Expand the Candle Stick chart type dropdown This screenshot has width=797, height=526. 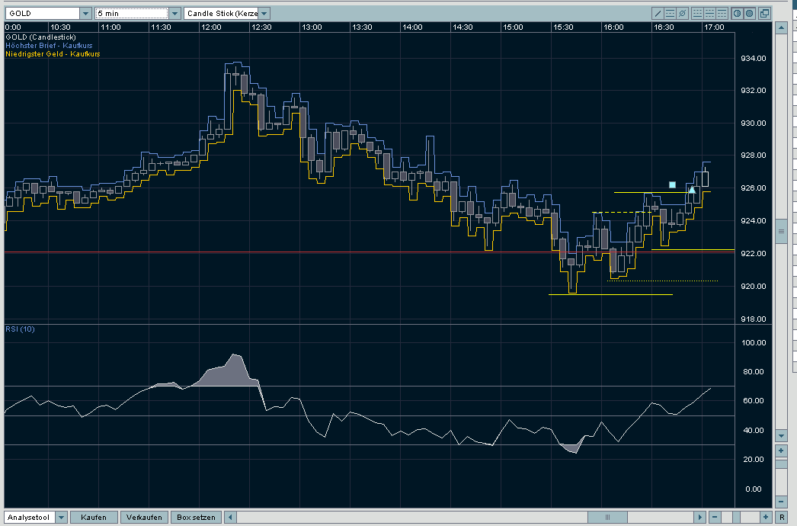(264, 14)
